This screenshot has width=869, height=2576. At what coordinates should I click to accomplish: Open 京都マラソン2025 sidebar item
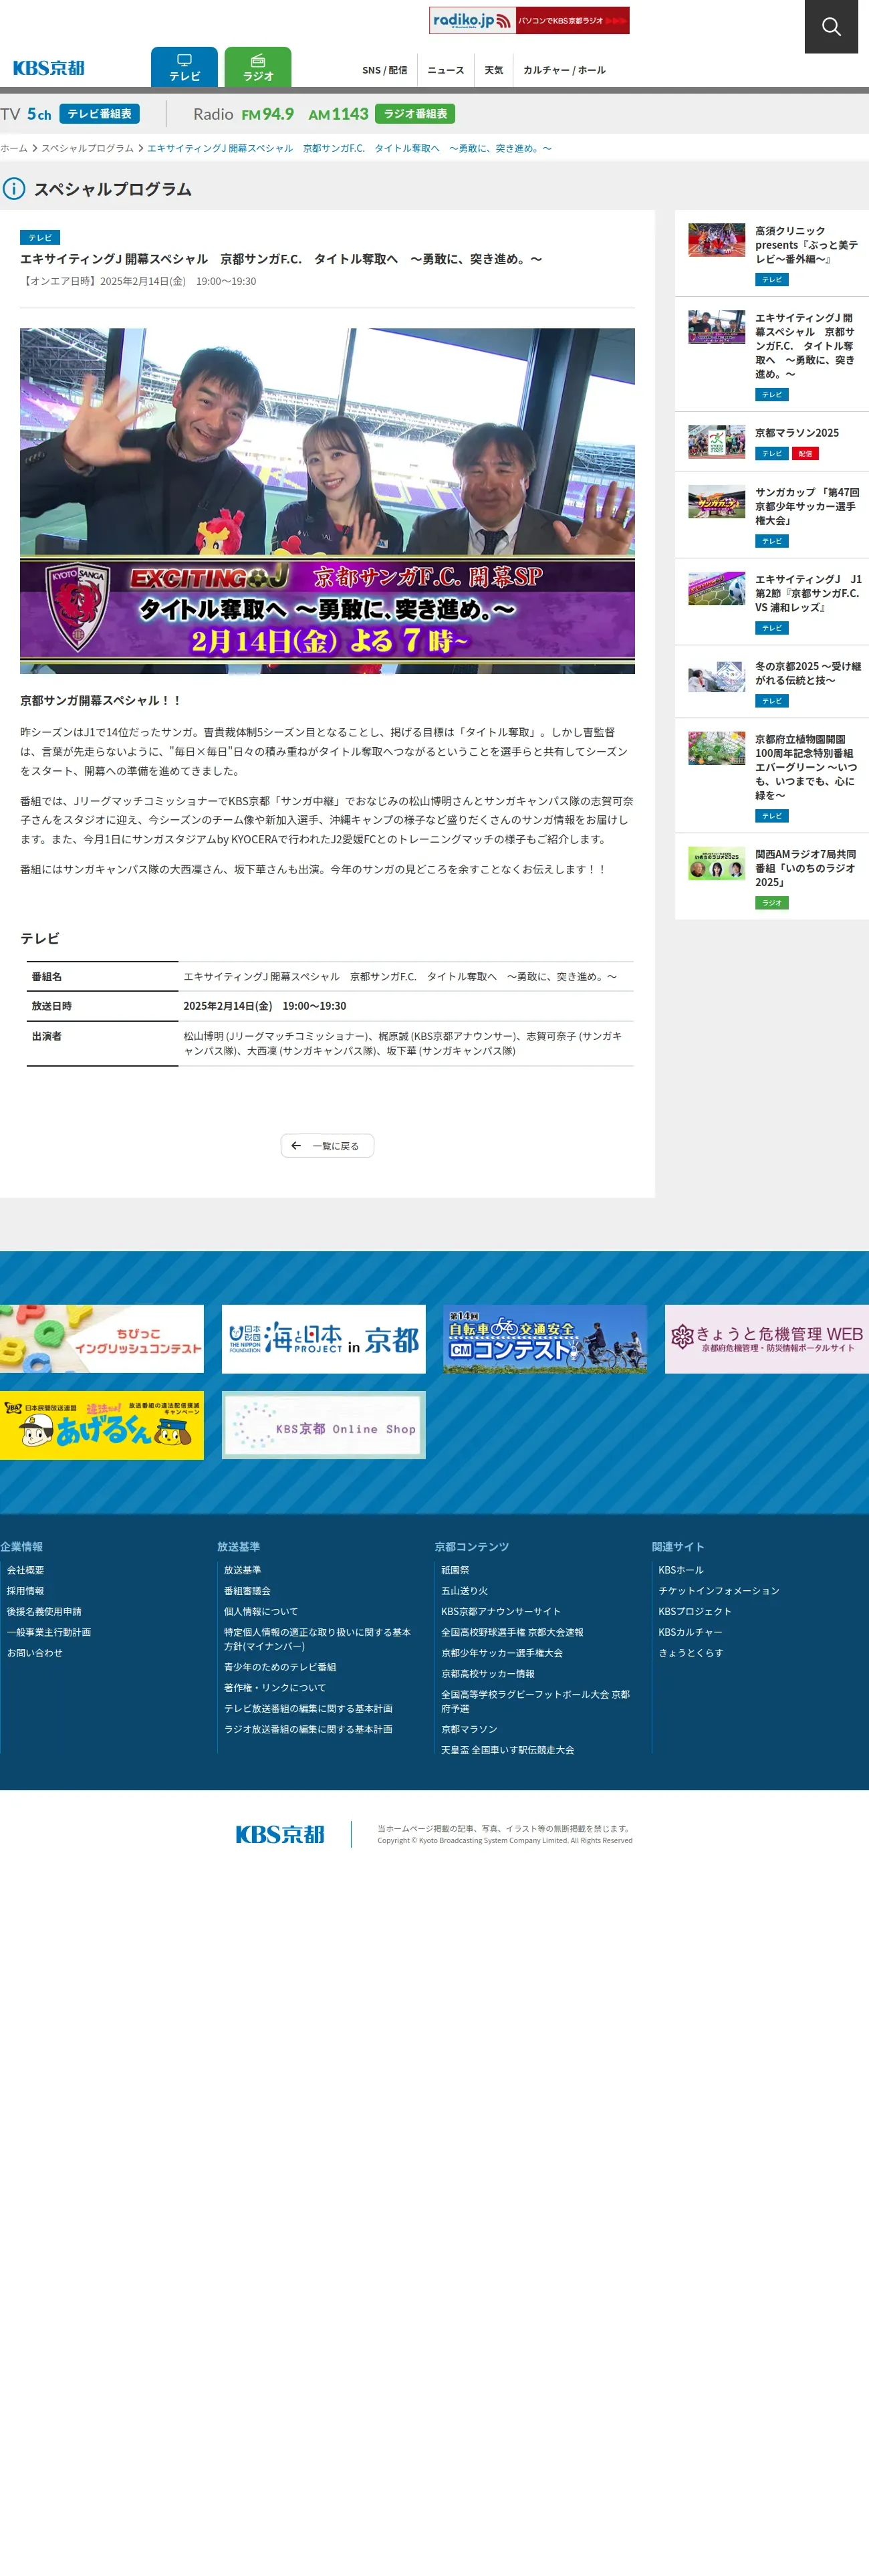(x=771, y=442)
